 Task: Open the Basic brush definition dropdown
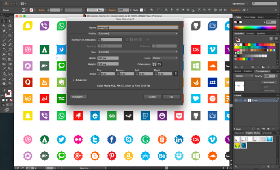click(x=105, y=10)
